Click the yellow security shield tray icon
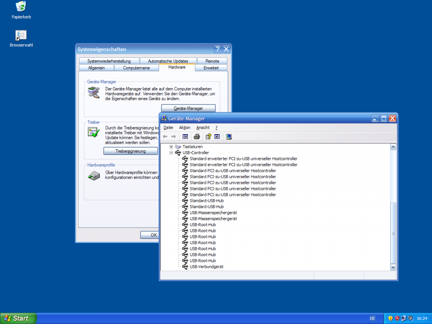432x324 pixels. [390, 318]
